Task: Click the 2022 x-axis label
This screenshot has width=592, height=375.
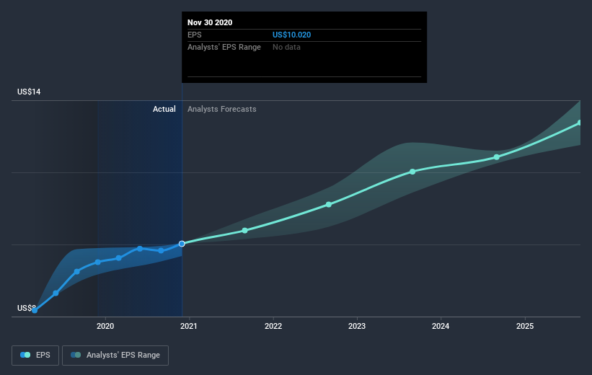Action: coord(273,326)
